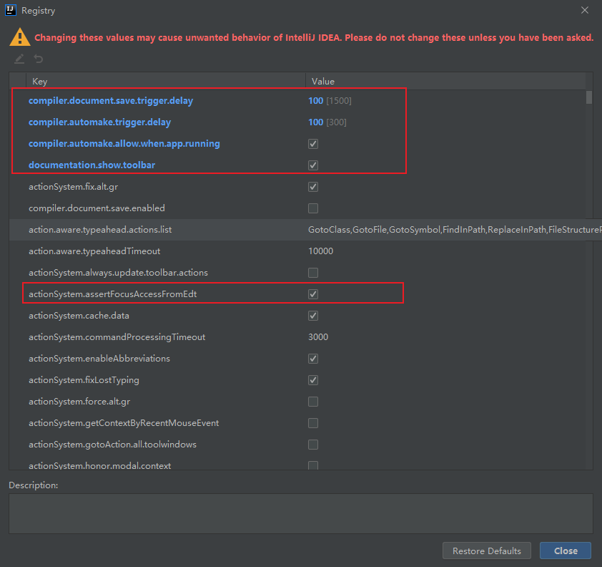Click the registry list vertical scrollbar
This screenshot has height=567, width=602.
[588, 97]
